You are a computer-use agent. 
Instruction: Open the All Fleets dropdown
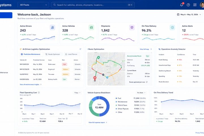[33, 5]
